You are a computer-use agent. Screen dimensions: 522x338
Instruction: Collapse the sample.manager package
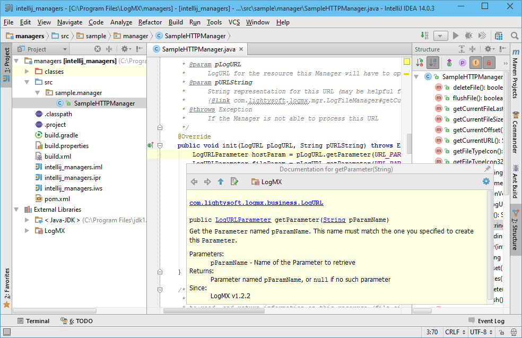click(x=38, y=92)
